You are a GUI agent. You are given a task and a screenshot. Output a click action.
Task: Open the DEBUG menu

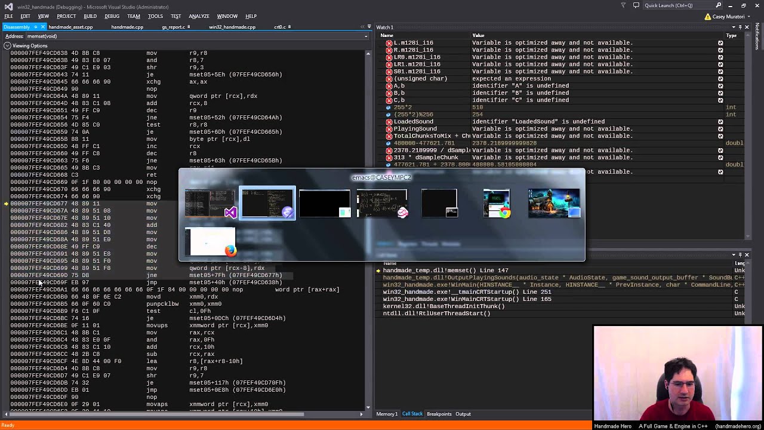tap(112, 16)
